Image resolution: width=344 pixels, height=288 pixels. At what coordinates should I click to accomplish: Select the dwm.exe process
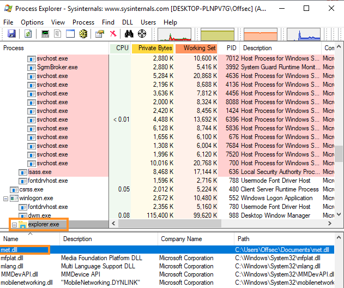click(39, 215)
